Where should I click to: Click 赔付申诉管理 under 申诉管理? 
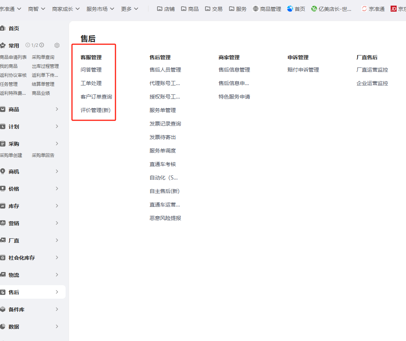pyautogui.click(x=303, y=70)
